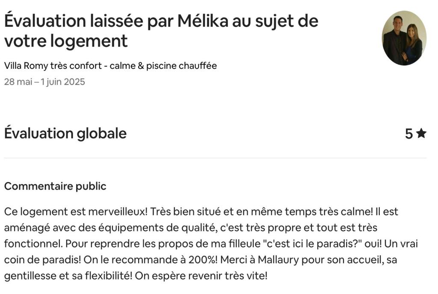Click the Évaluation globale heading
Screen dimensions: 438x294
65,133
